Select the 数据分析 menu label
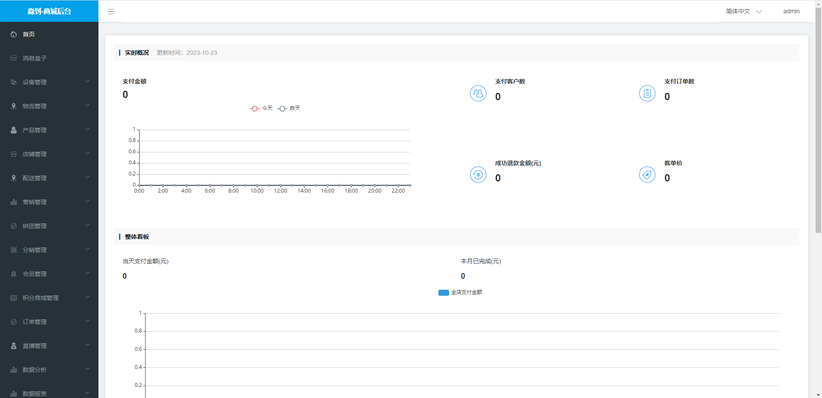 [35, 370]
